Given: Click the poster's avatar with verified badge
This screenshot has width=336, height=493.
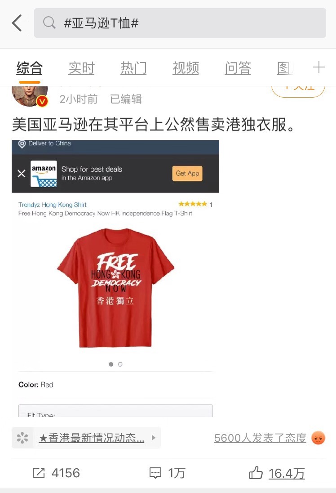Looking at the screenshot, I should 30,96.
